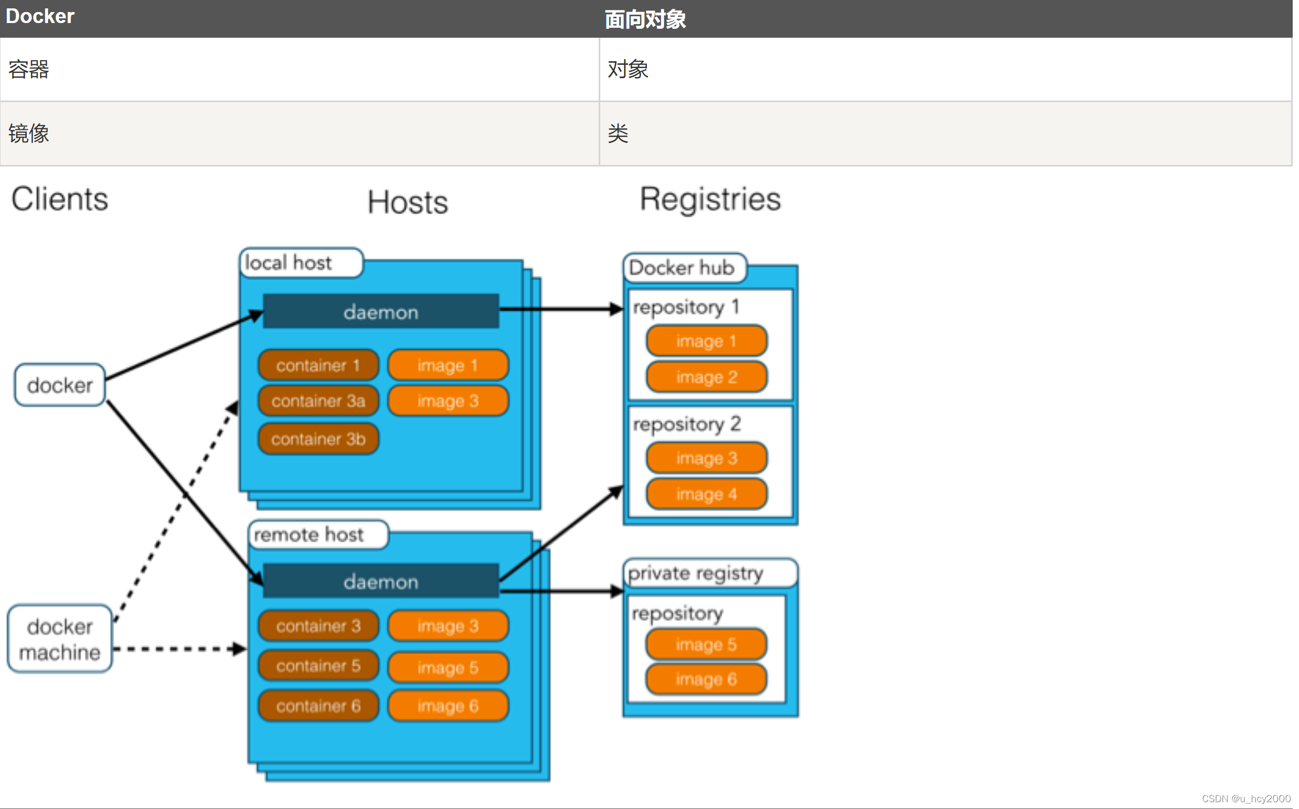Select the 'container 3b' pill
1299x809 pixels.
(318, 439)
